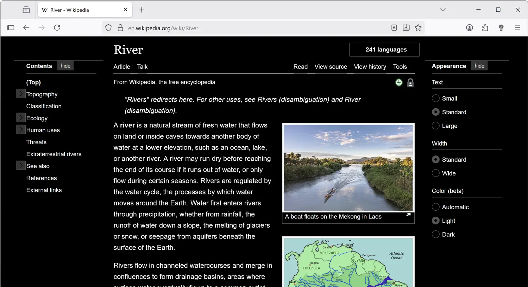Open the tab list dropdown arrow

tap(442, 9)
